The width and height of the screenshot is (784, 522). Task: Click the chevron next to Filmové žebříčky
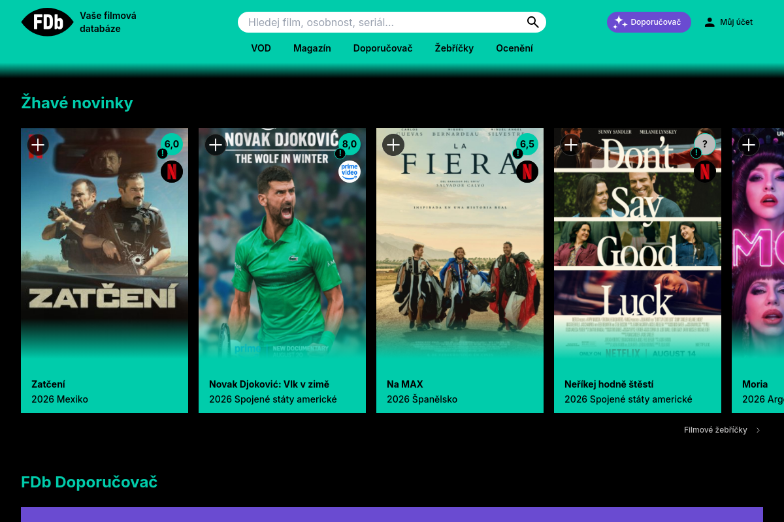click(758, 430)
